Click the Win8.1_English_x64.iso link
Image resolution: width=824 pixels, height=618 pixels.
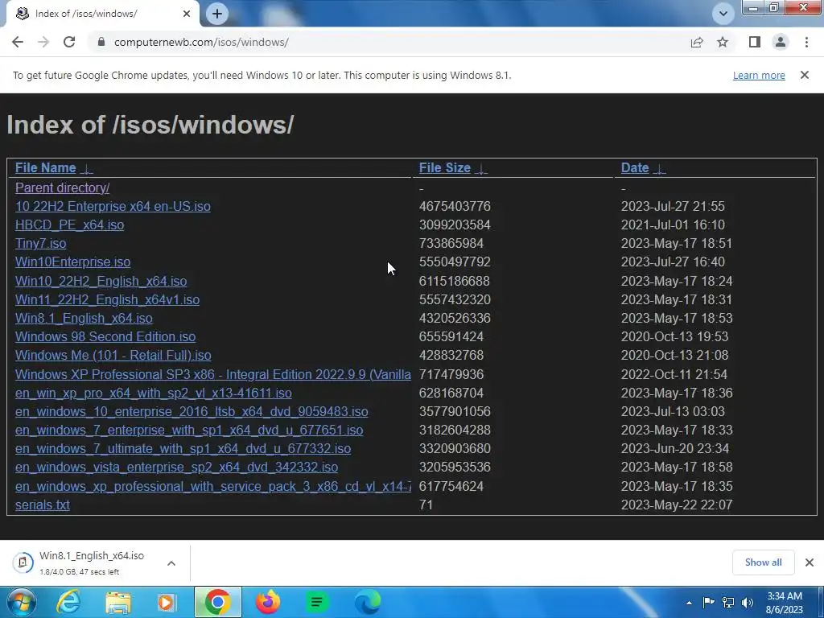pyautogui.click(x=84, y=318)
